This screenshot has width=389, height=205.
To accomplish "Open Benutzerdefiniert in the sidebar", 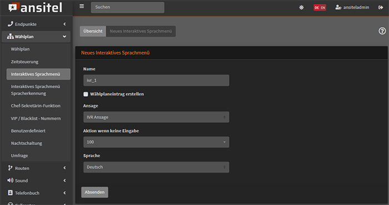I will click(x=28, y=131).
